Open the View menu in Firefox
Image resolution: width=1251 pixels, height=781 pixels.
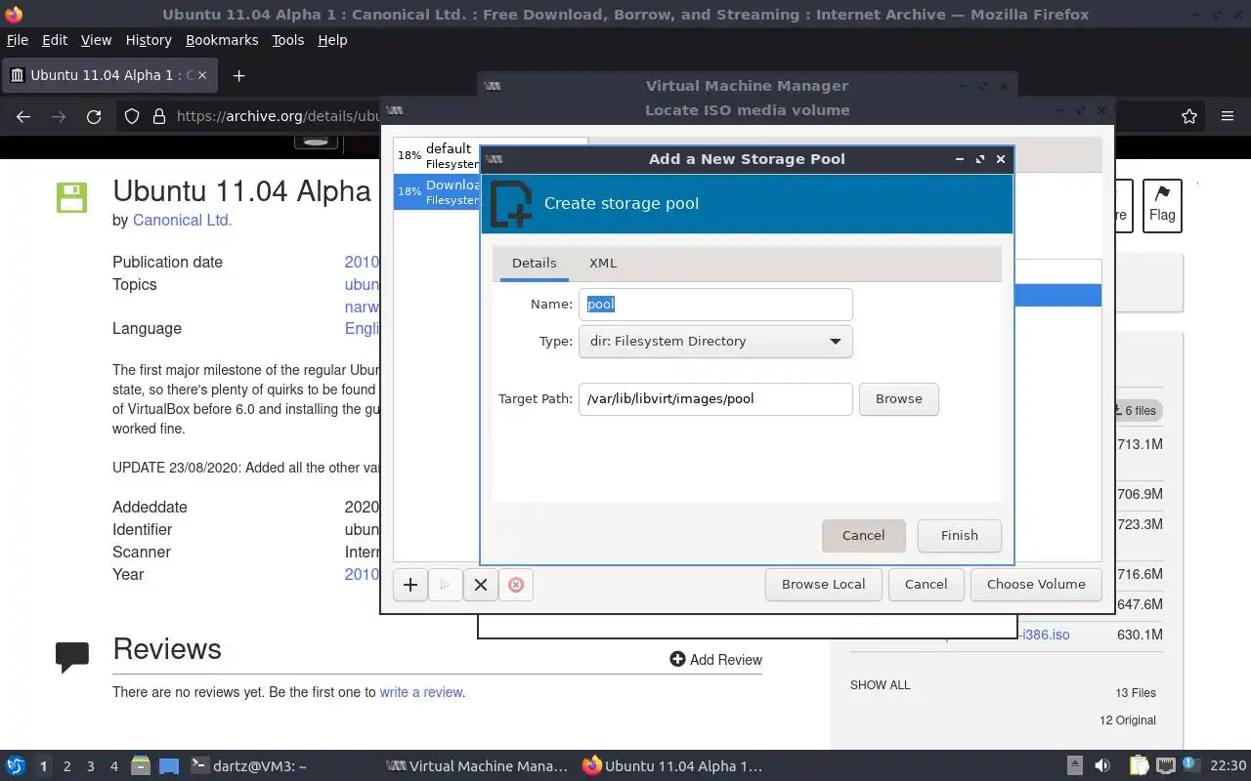(96, 40)
